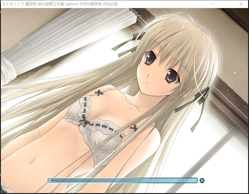Click the scroll handle with left-right arrows
Screen dimensions: 249x194
pyautogui.click(x=50, y=180)
